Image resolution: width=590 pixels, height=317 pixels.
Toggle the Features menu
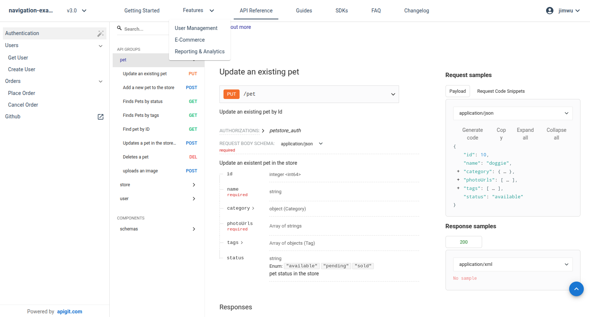click(x=199, y=11)
